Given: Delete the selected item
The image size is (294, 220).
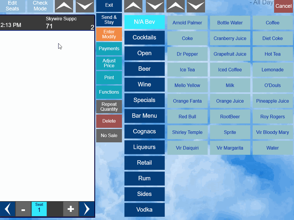Looking at the screenshot, I should click(x=109, y=121).
